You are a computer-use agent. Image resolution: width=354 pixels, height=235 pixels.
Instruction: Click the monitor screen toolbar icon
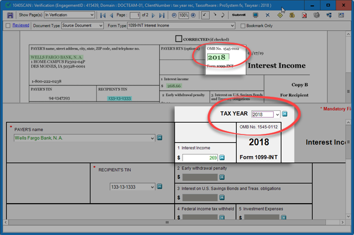256,15
